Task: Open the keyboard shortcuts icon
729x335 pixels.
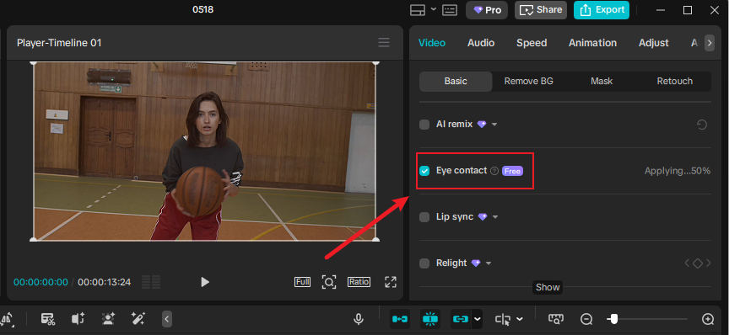Action: (x=450, y=10)
